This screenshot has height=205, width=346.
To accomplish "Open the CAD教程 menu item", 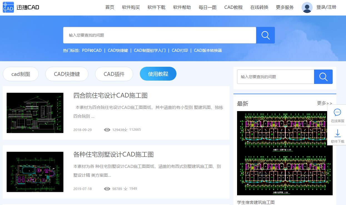I will [233, 7].
